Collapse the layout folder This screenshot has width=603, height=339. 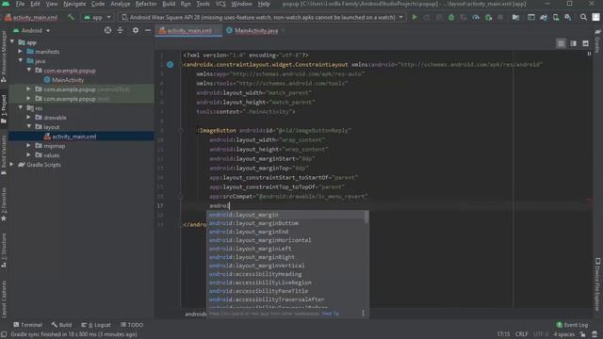coord(29,127)
